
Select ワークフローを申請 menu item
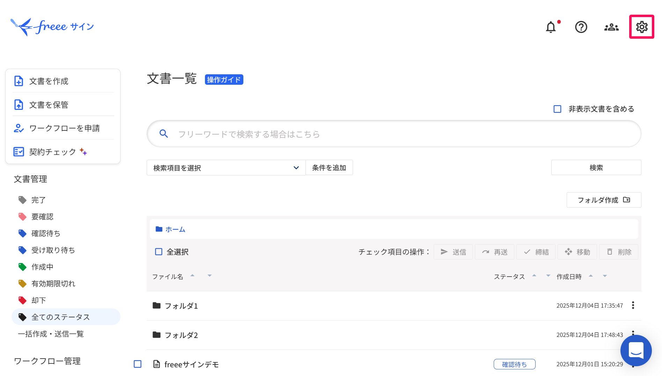pyautogui.click(x=63, y=128)
